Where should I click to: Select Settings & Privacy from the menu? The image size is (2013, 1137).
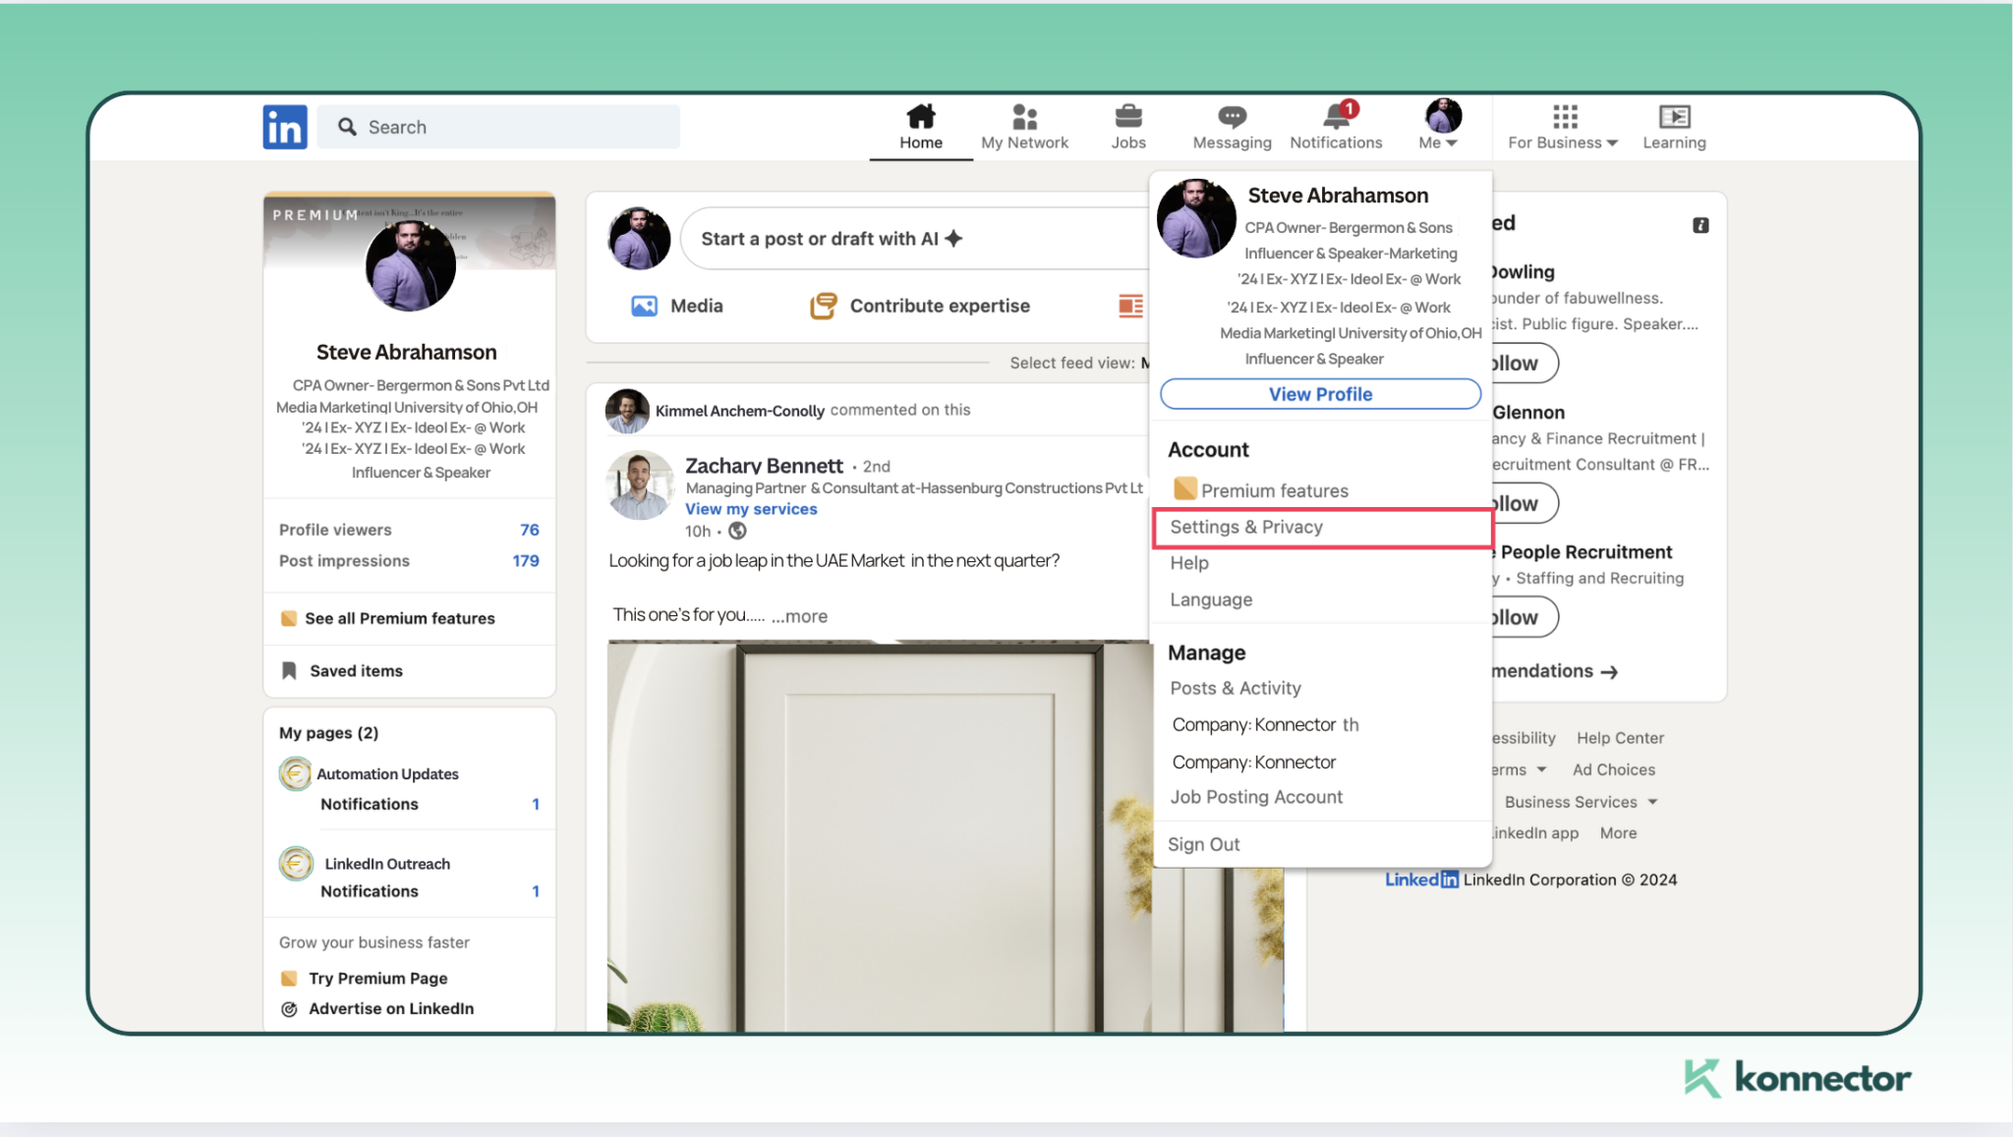coord(1246,527)
